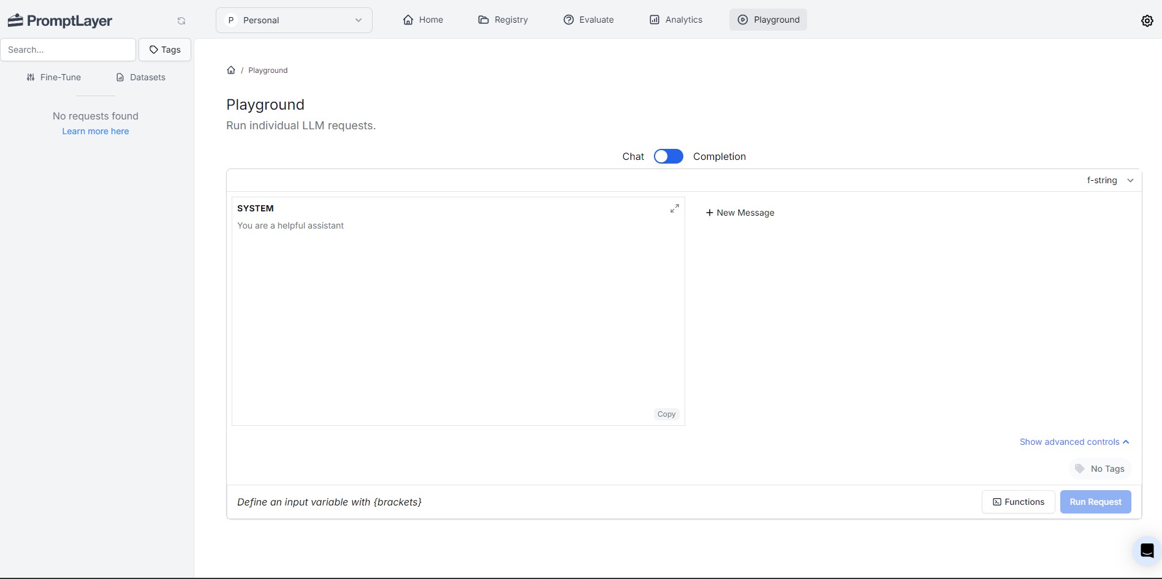Click the No requests found text
The height and width of the screenshot is (579, 1162).
pyautogui.click(x=96, y=116)
